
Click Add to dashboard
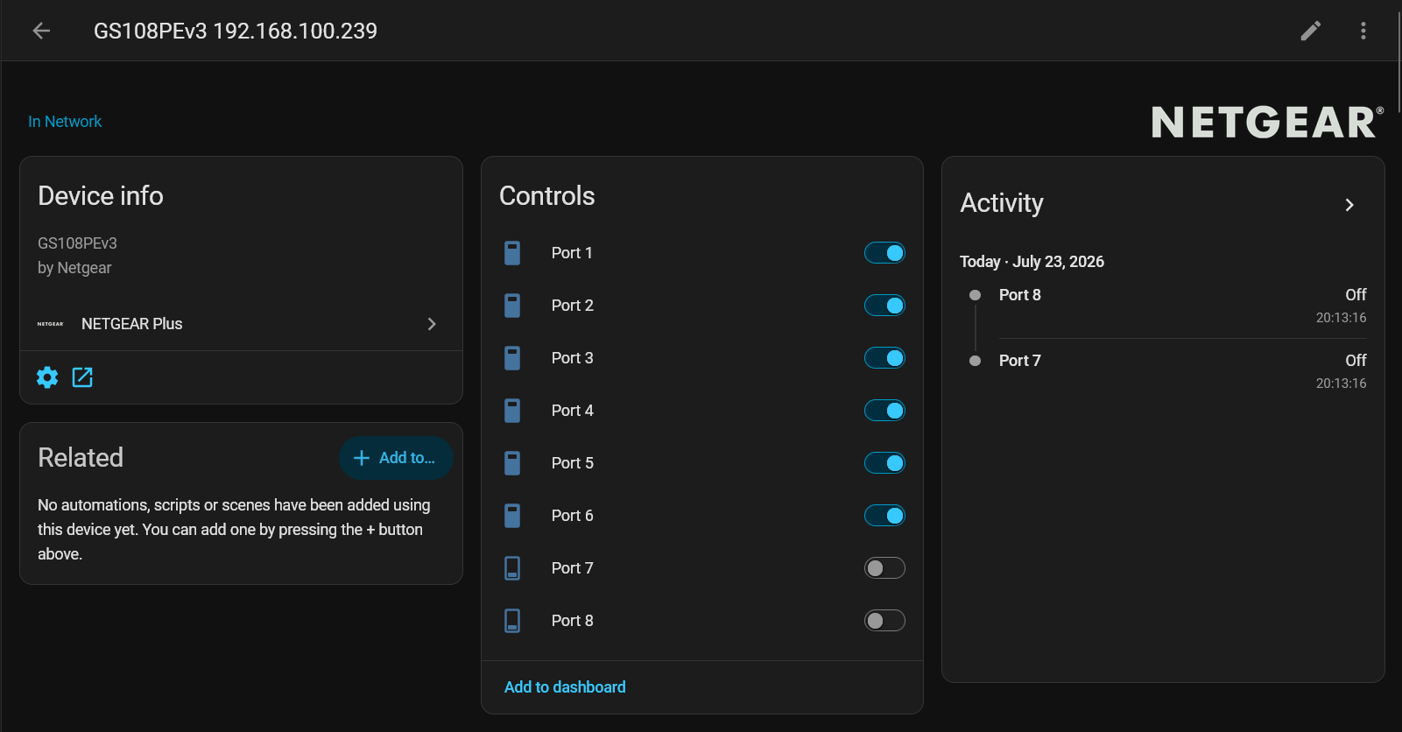click(565, 687)
